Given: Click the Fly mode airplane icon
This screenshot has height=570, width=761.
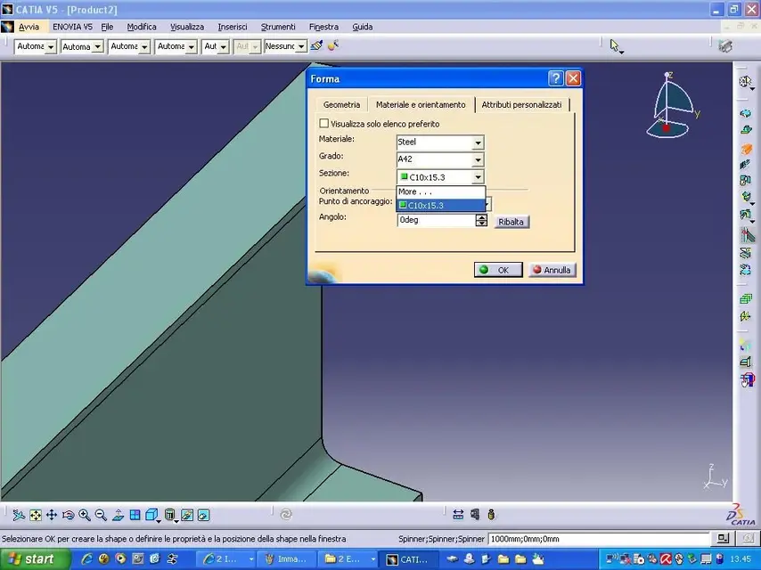Looking at the screenshot, I should coord(19,515).
